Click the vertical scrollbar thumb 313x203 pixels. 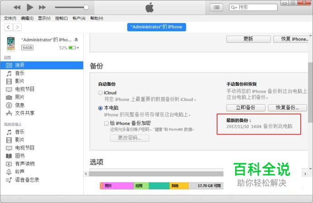[x=310, y=92]
